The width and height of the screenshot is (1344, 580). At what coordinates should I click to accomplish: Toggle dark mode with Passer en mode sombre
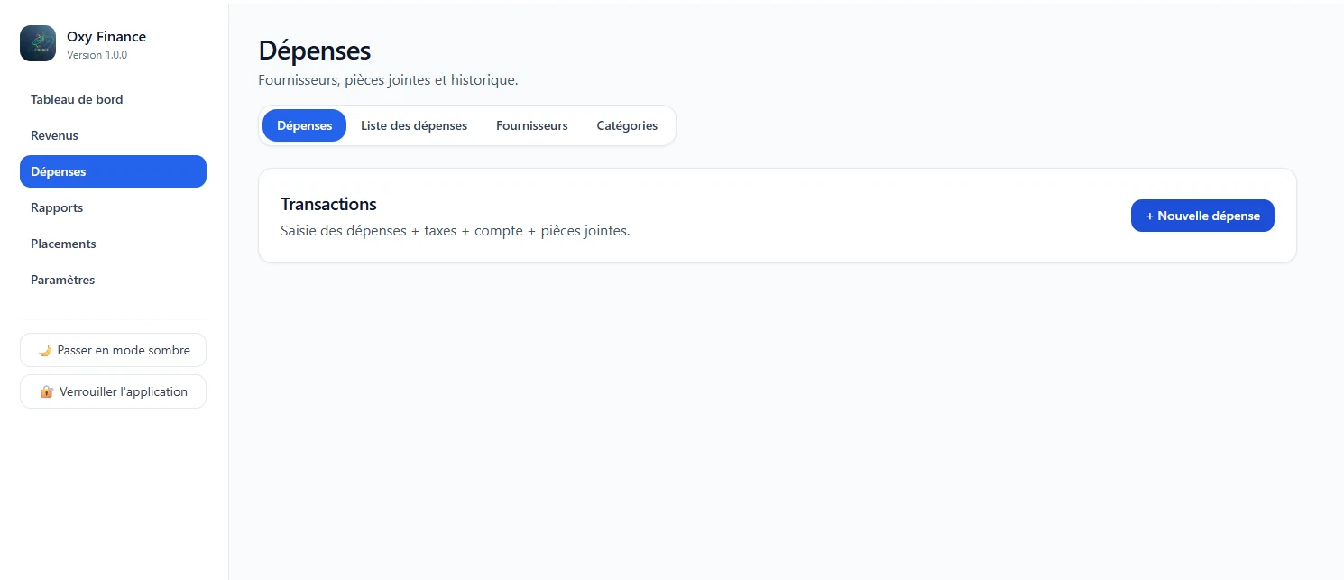click(x=113, y=350)
